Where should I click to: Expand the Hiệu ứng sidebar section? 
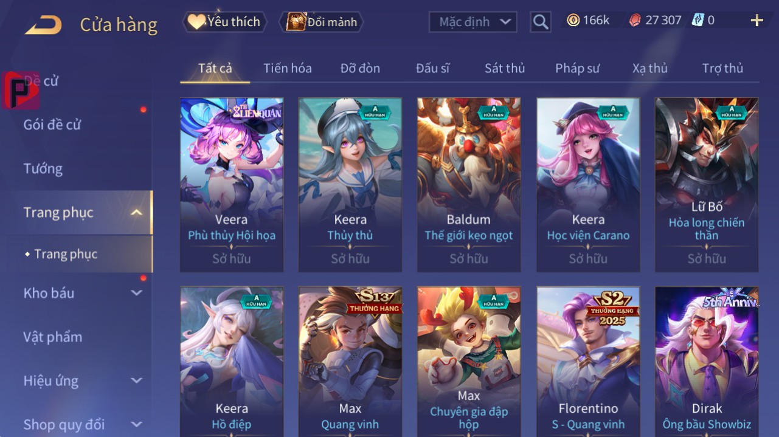tap(137, 380)
